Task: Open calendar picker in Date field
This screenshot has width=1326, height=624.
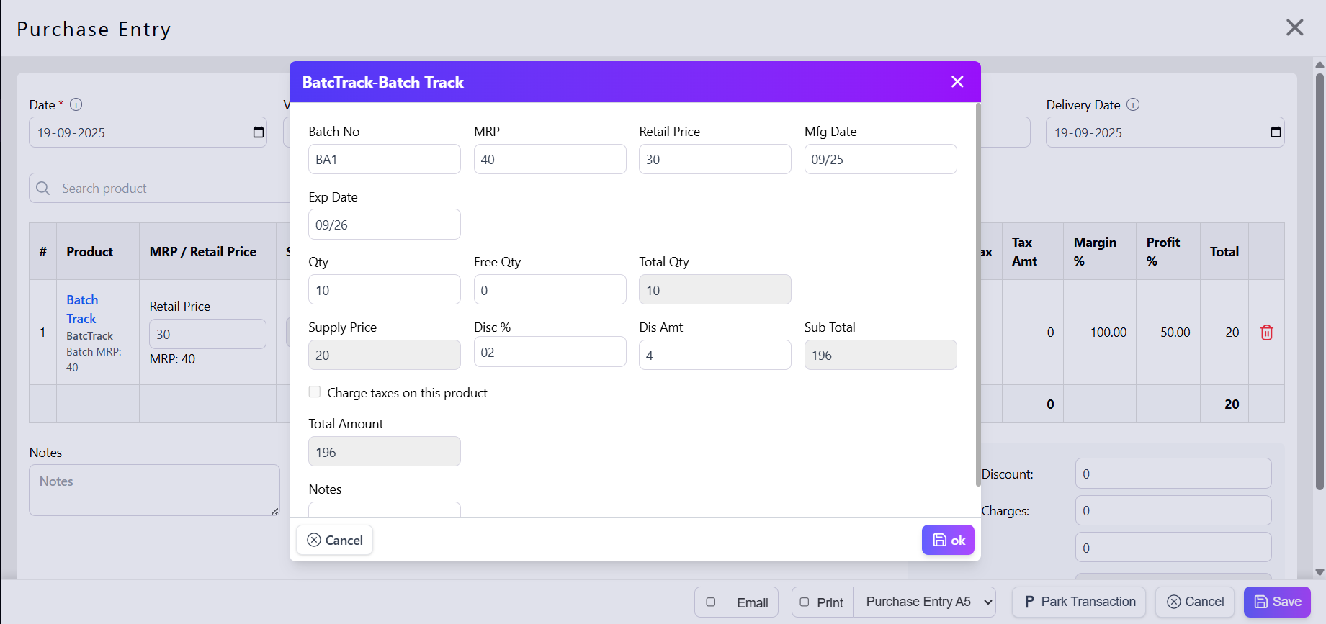Action: [259, 132]
